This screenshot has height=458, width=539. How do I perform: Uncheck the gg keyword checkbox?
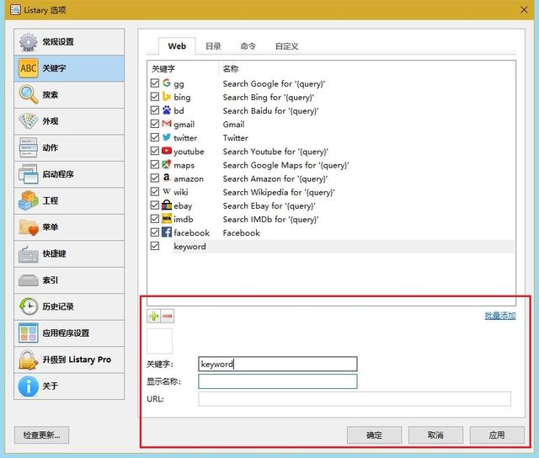(x=155, y=83)
